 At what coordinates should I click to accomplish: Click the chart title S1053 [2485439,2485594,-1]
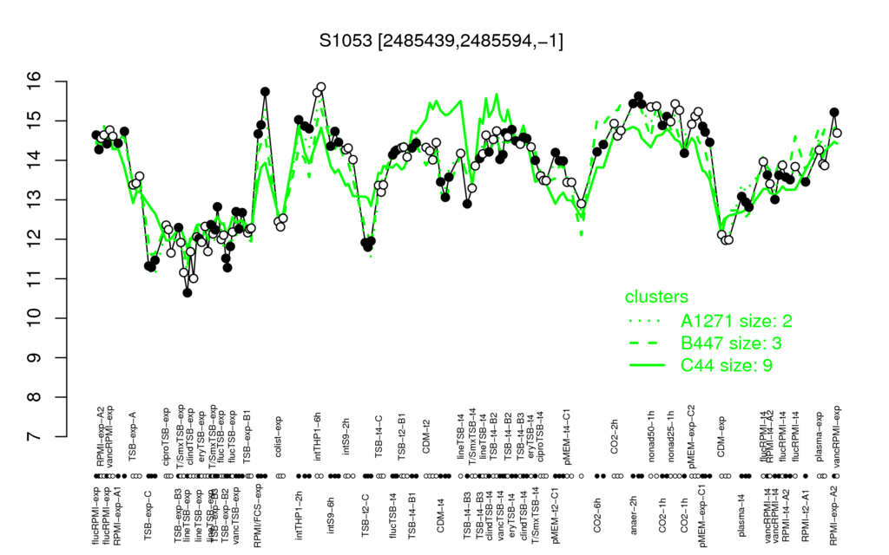point(441,41)
